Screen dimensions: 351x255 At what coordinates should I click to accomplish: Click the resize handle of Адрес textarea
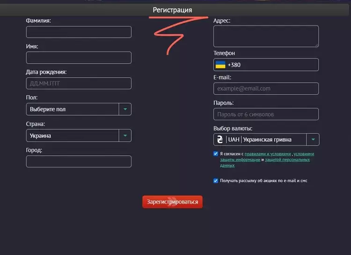pyautogui.click(x=317, y=45)
